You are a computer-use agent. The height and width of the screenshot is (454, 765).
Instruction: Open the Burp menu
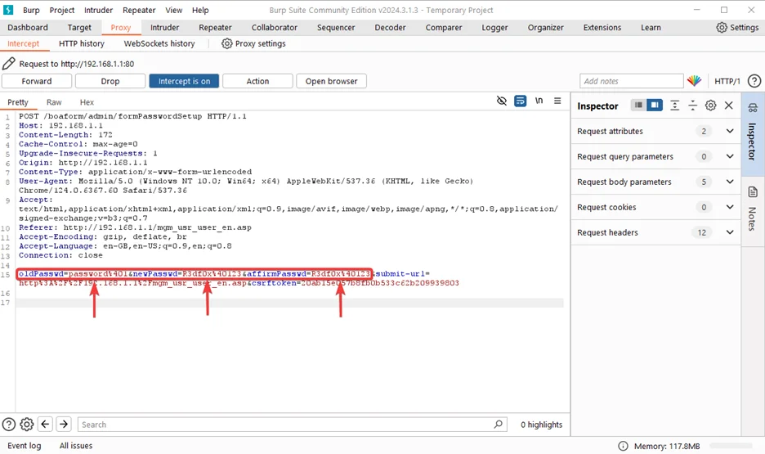coord(31,10)
